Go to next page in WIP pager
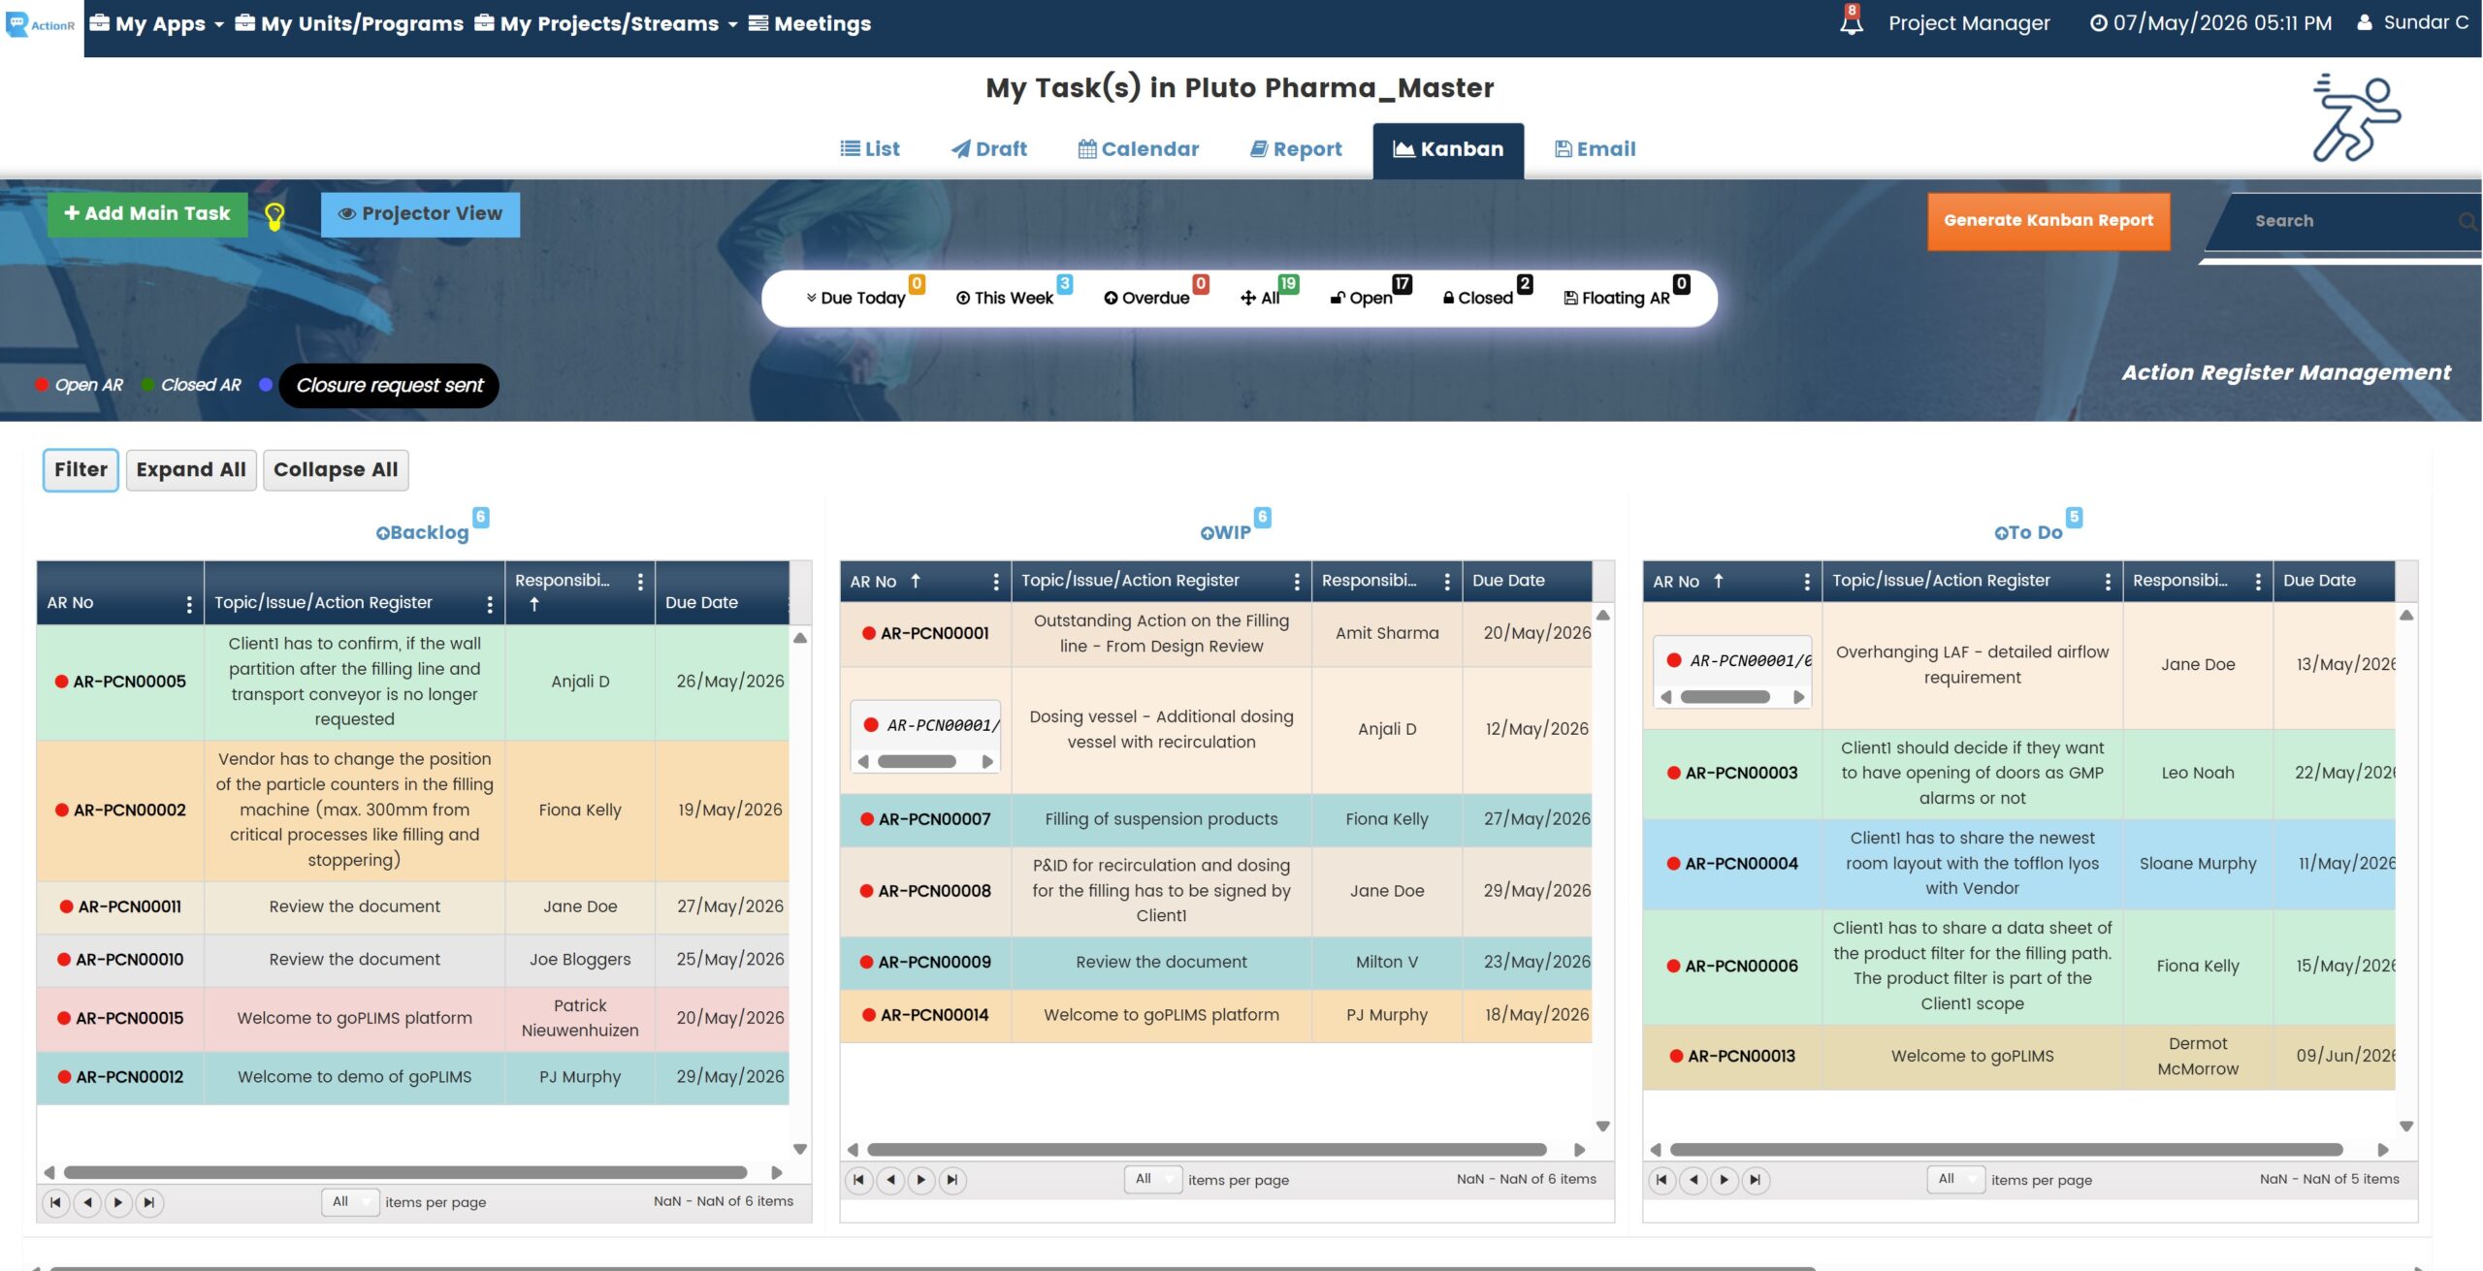 click(921, 1181)
